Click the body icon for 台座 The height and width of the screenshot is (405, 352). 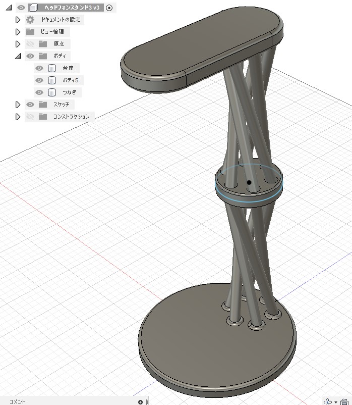click(x=52, y=68)
